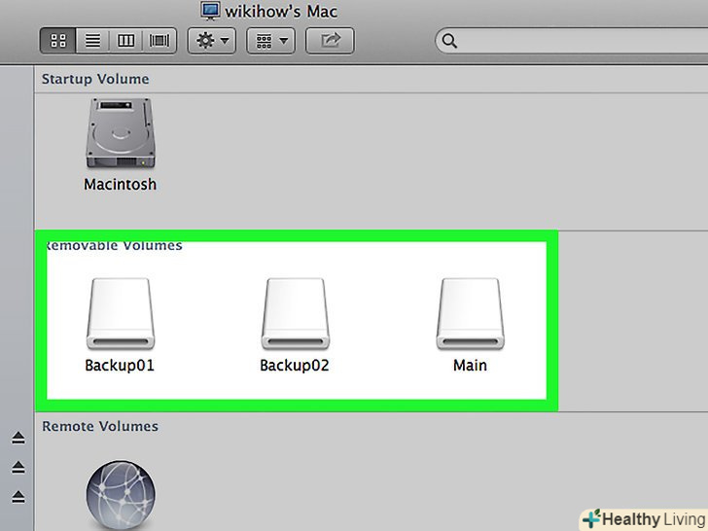Screen dimensions: 708x531
Task: Click the computer icon in title bar
Action: 210,11
